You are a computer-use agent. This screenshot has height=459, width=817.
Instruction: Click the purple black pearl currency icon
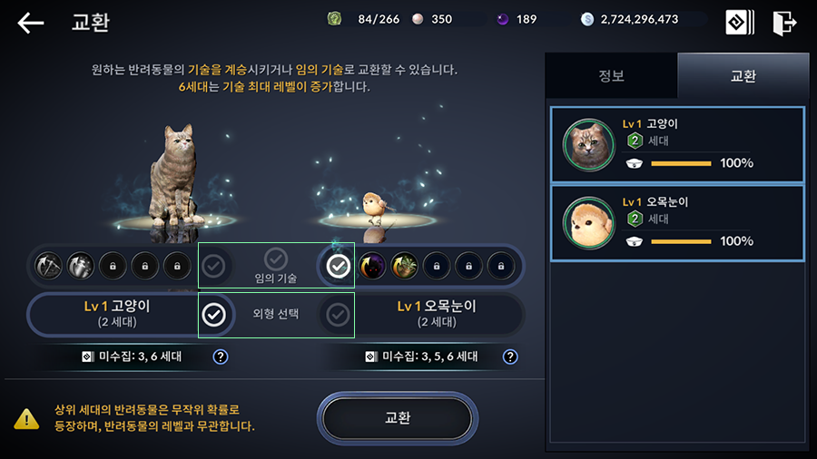click(502, 19)
